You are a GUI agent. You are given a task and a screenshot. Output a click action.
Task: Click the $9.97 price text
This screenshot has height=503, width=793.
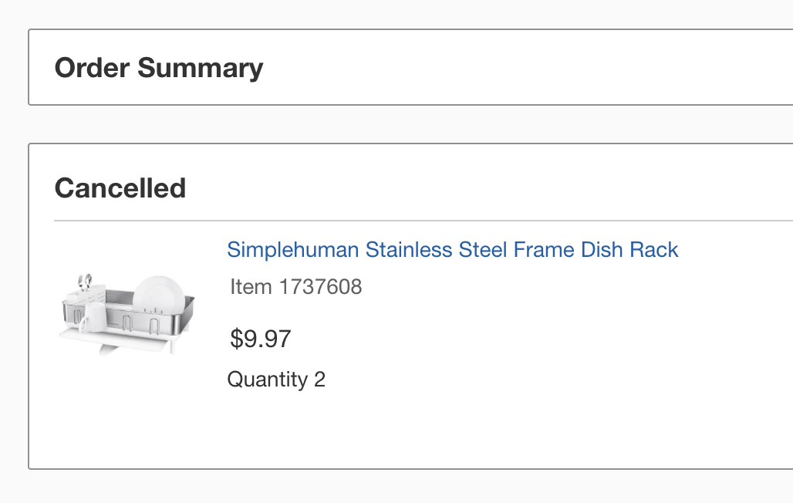pos(261,339)
